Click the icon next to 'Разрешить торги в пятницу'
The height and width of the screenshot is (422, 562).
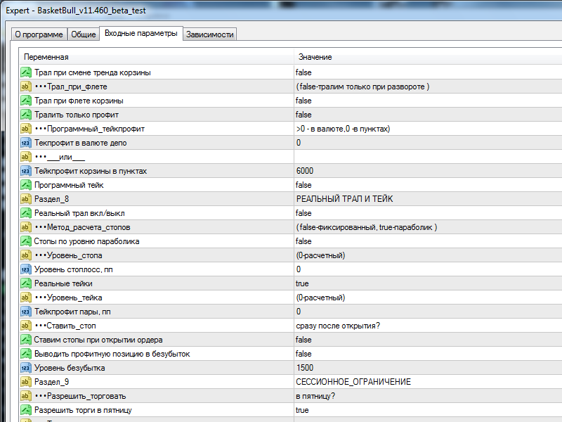coord(26,410)
